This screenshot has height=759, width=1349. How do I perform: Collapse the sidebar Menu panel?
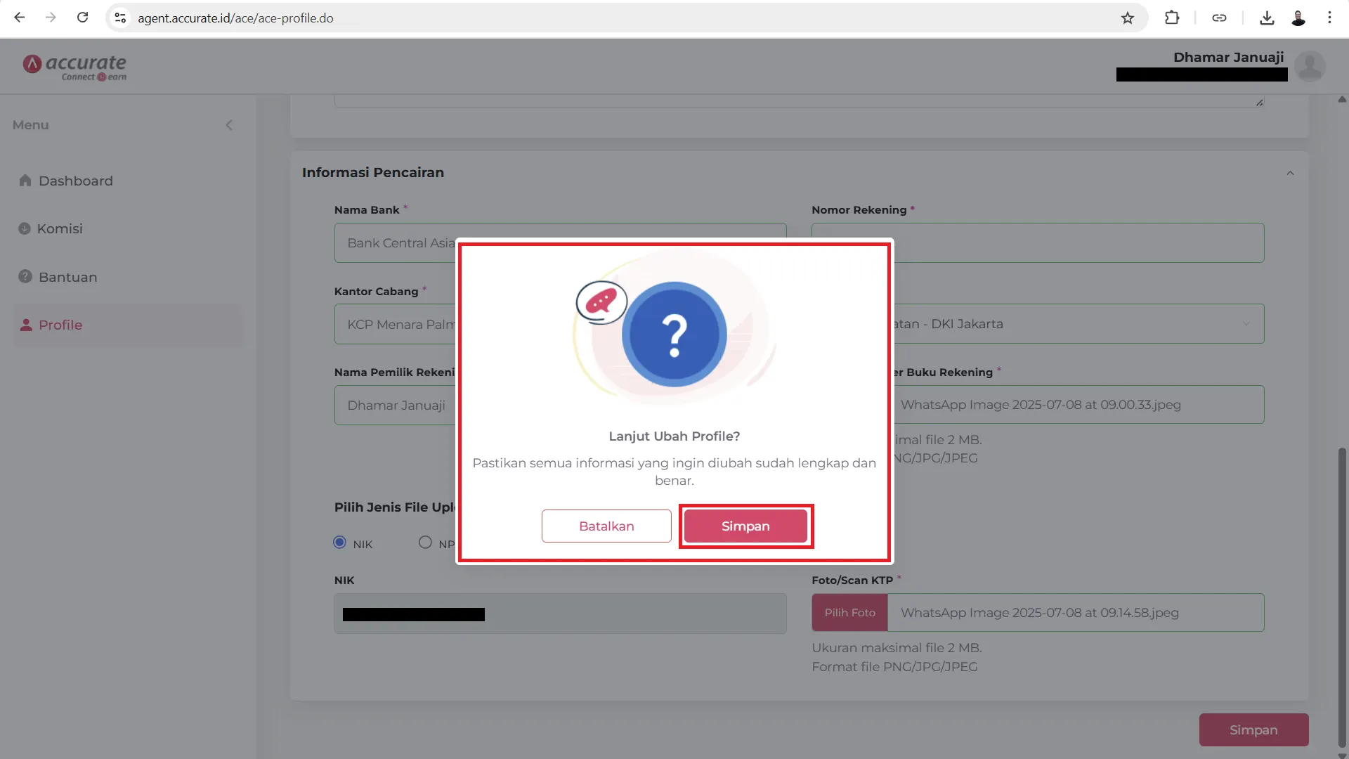tap(230, 124)
